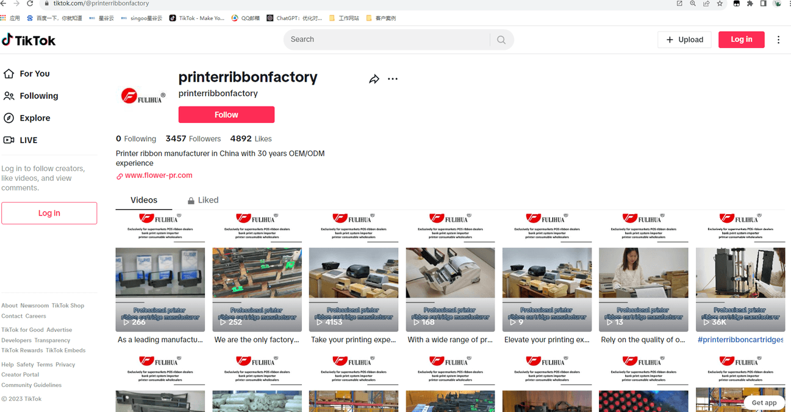Switch to the Videos tab

(144, 200)
